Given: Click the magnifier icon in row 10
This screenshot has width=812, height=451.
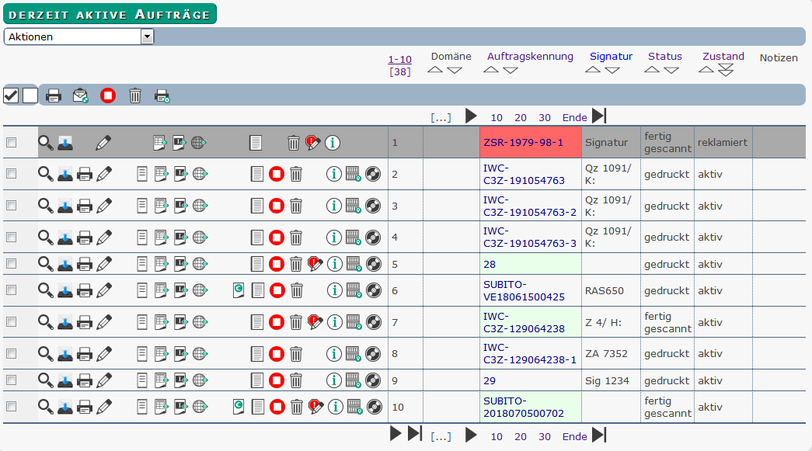Looking at the screenshot, I should point(46,407).
